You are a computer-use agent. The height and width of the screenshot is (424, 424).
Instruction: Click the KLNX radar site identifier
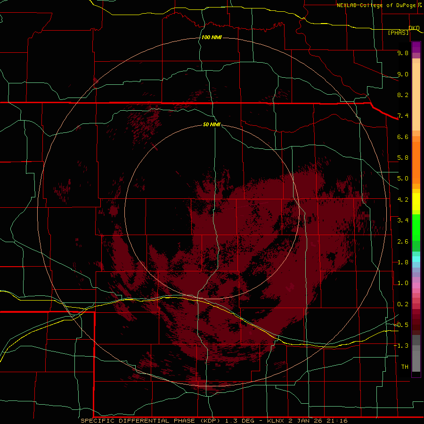click(x=276, y=421)
